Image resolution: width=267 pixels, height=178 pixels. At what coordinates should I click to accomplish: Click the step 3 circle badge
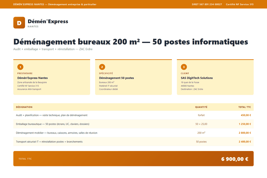click(184, 67)
